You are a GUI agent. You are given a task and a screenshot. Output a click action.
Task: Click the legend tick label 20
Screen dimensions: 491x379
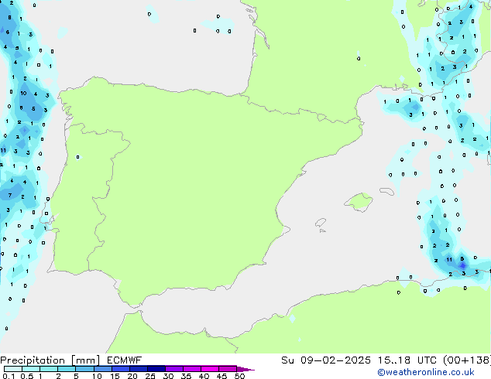tap(132, 377)
